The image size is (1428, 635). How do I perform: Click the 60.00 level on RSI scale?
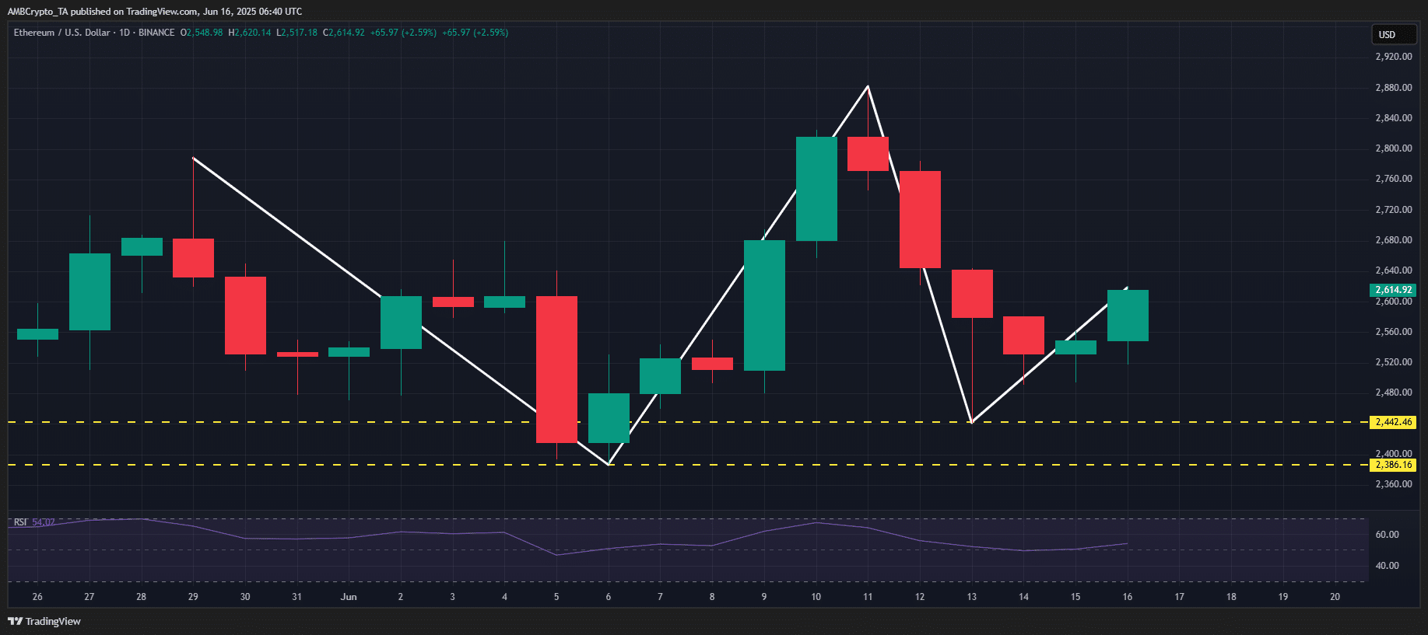(1387, 535)
